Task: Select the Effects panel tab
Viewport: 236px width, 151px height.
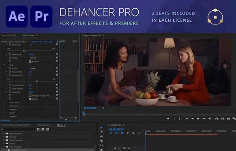Action: click(59, 125)
